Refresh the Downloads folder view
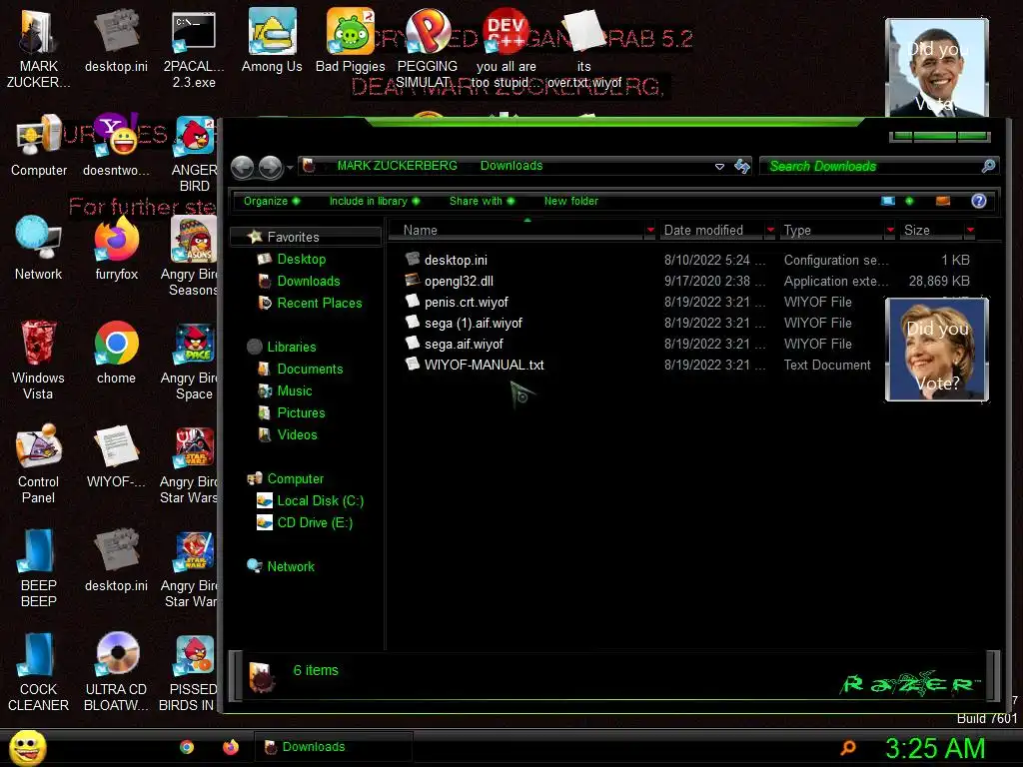Viewport: 1023px width, 767px height. 742,166
